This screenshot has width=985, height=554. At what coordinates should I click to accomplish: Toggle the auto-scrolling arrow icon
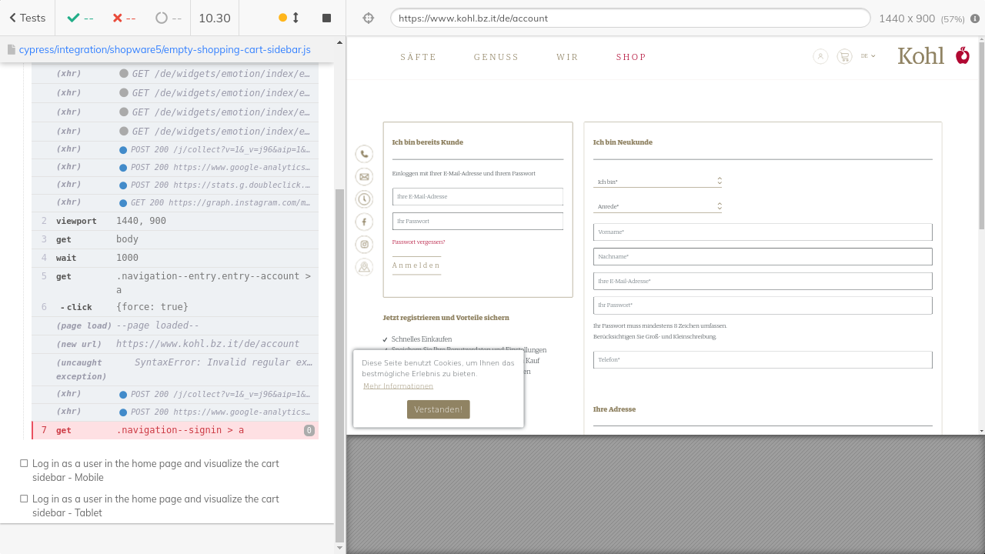[295, 18]
